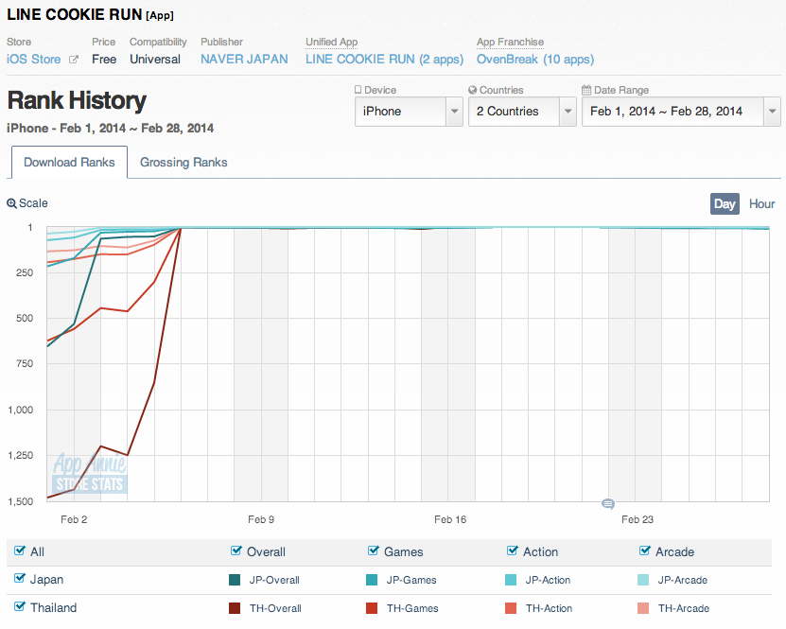Click the globe icon next to Countries
This screenshot has height=629, width=786.
click(x=473, y=91)
